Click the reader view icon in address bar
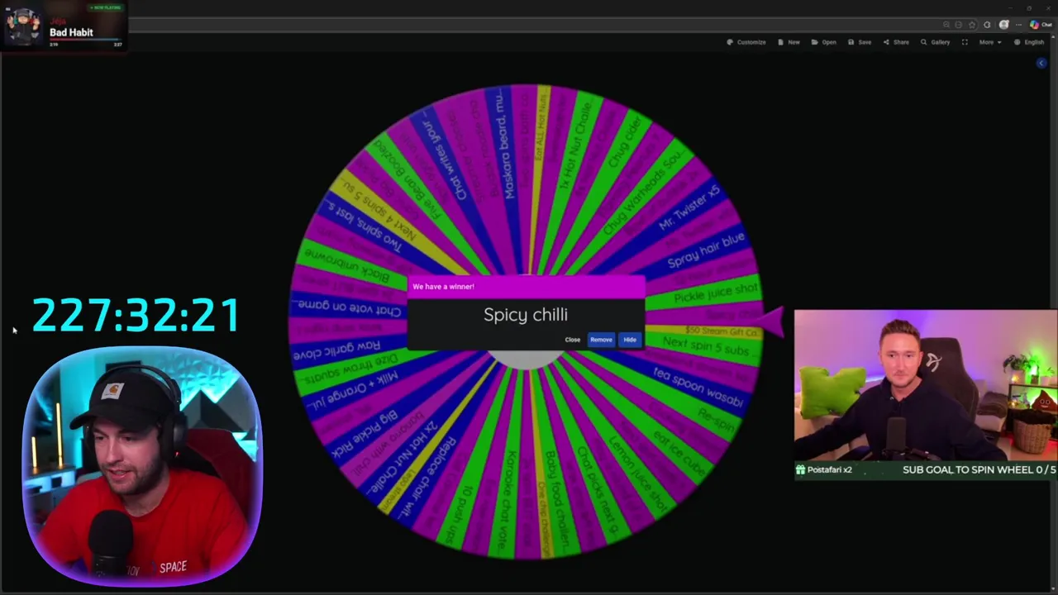 [959, 25]
